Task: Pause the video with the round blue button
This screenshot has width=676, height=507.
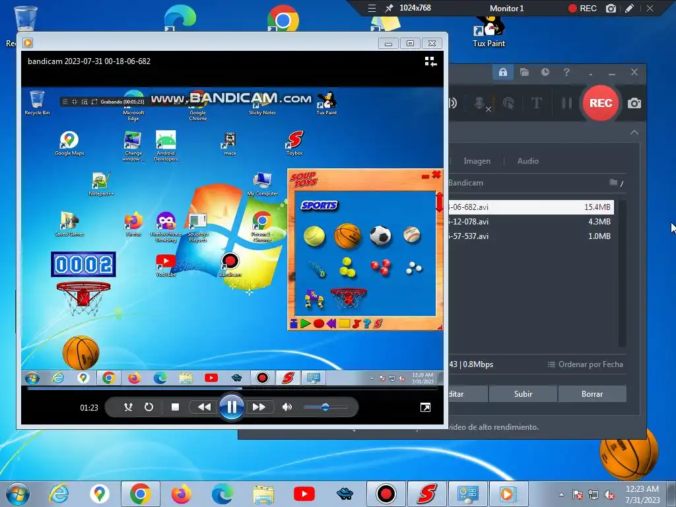Action: [232, 407]
